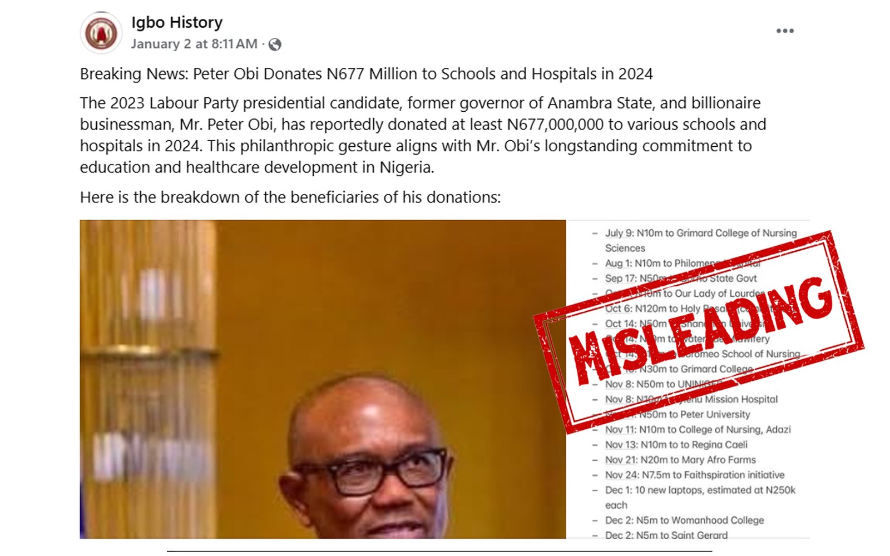Select the Nov 21 Mary Afro Farms entry
890x556 pixels.
click(680, 460)
